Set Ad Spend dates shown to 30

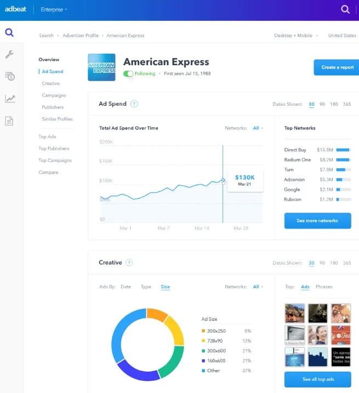[x=311, y=104]
